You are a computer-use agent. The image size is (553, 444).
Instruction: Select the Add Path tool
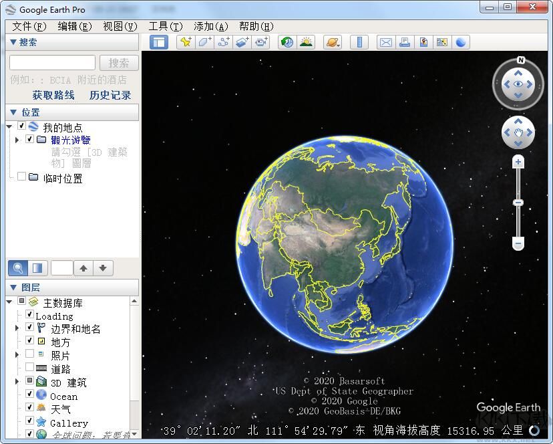pos(222,41)
